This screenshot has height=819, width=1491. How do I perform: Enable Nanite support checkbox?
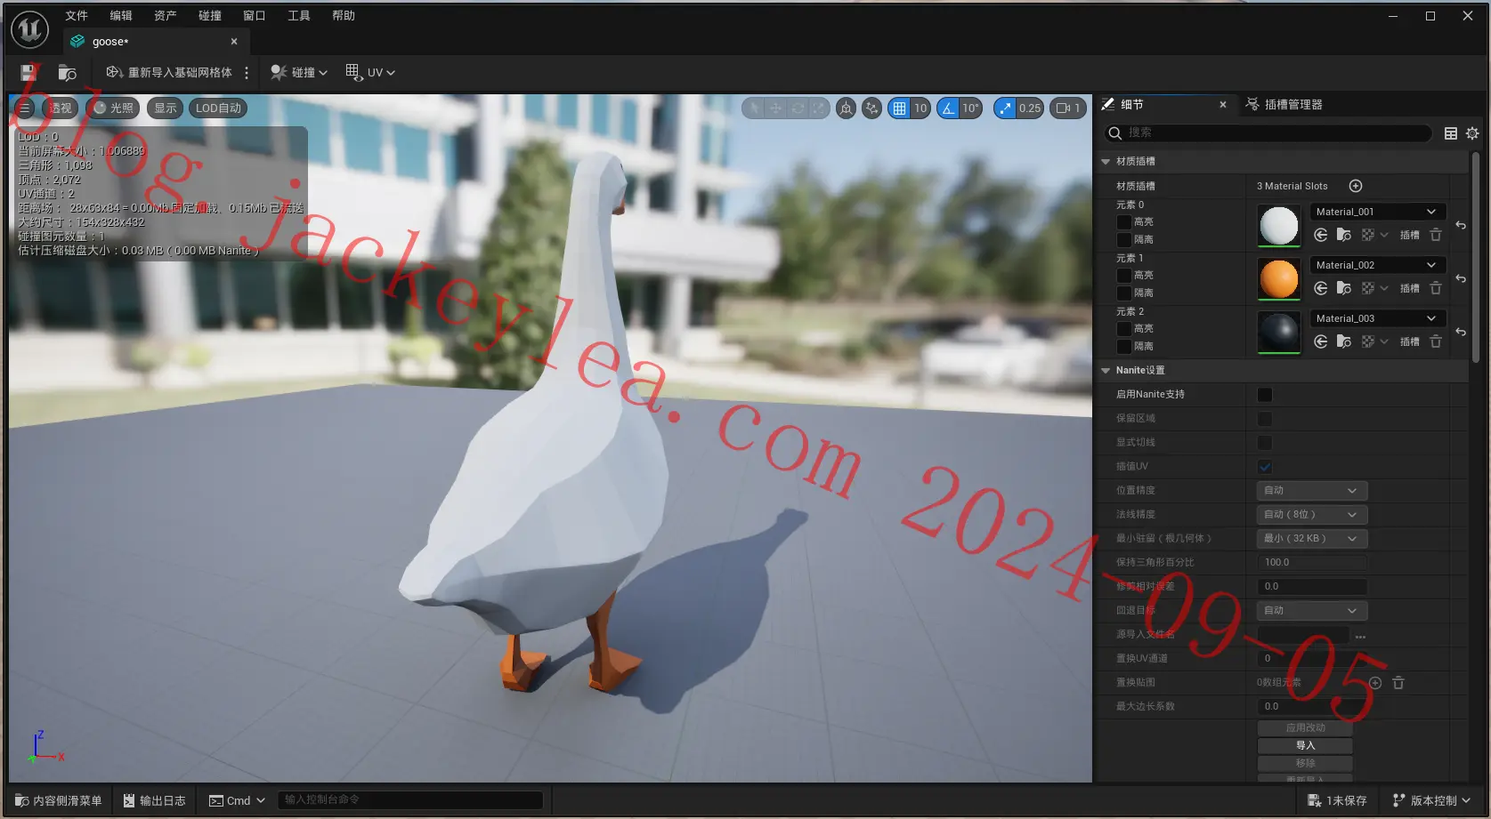[x=1265, y=395]
